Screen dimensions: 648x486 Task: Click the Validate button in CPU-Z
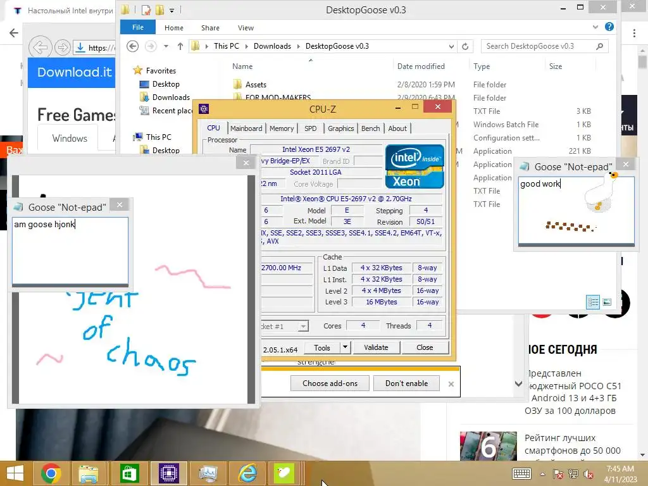click(376, 347)
